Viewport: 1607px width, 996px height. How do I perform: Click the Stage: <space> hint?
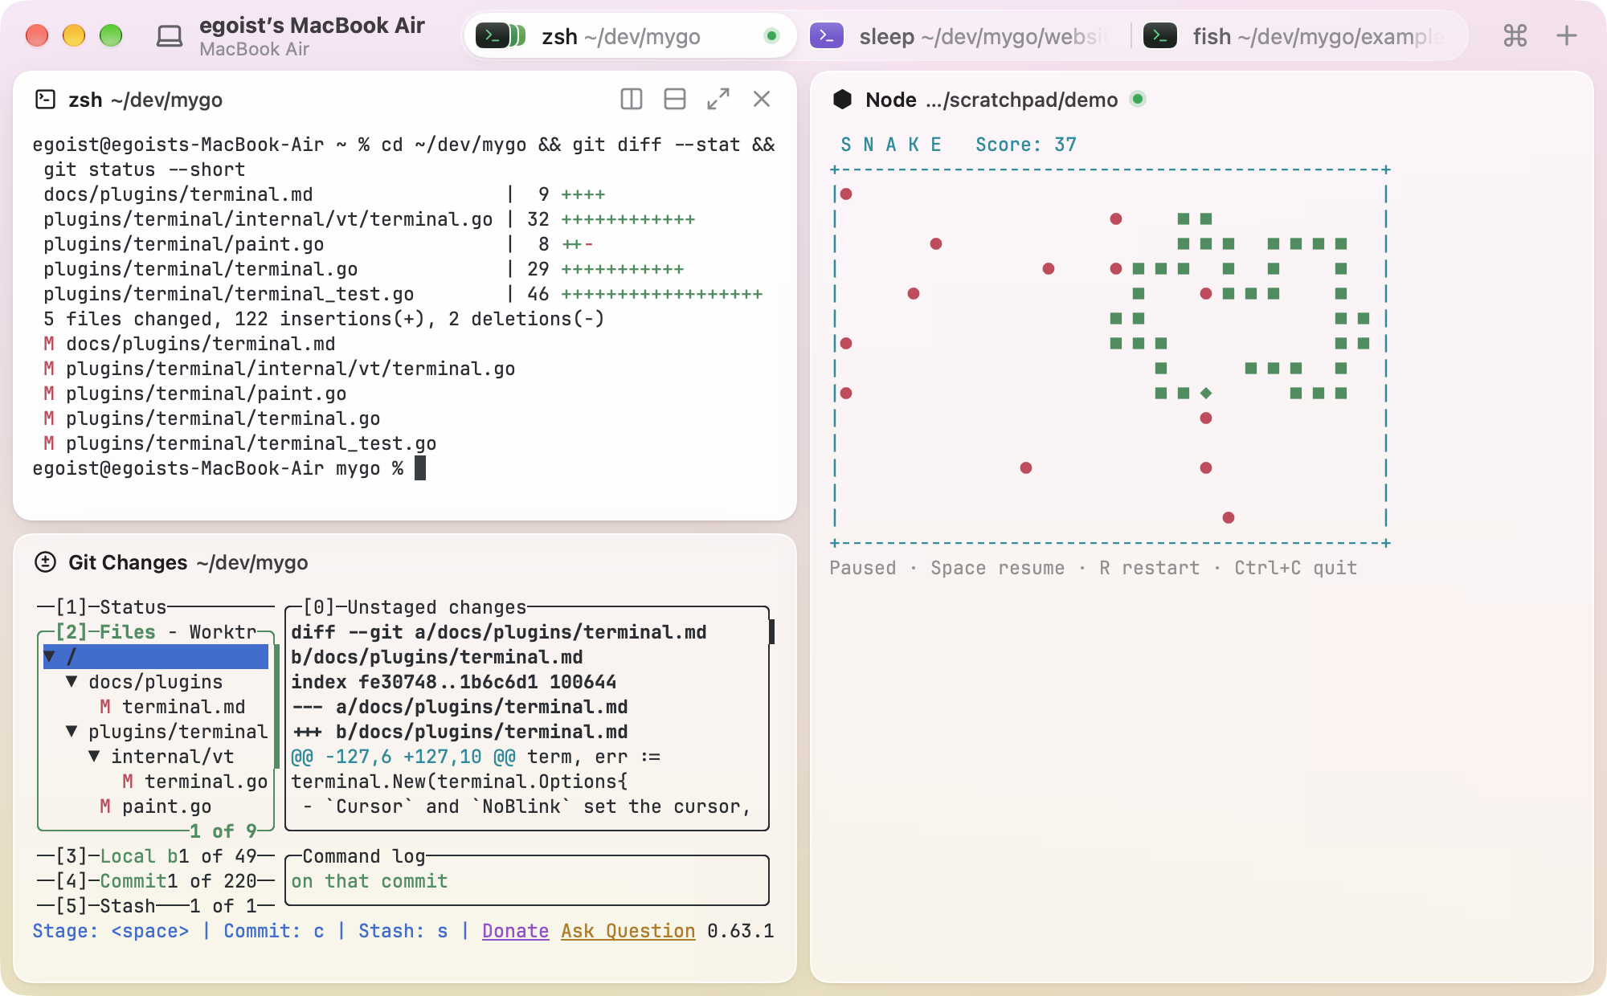pyautogui.click(x=111, y=931)
